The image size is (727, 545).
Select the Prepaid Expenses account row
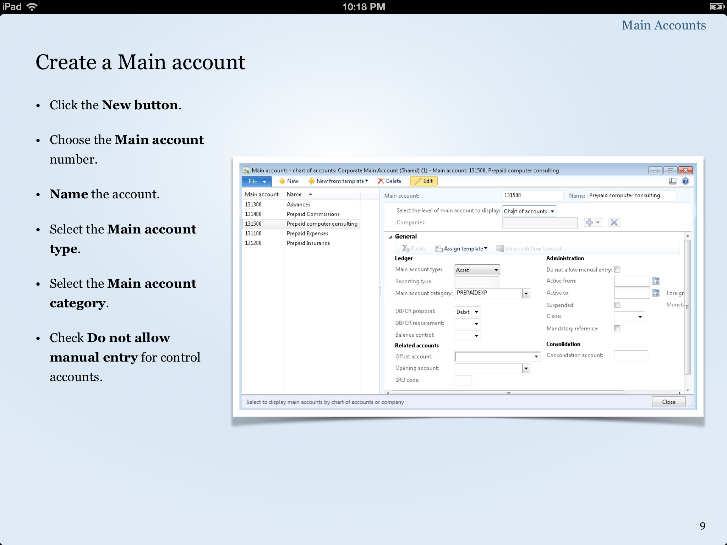click(307, 233)
